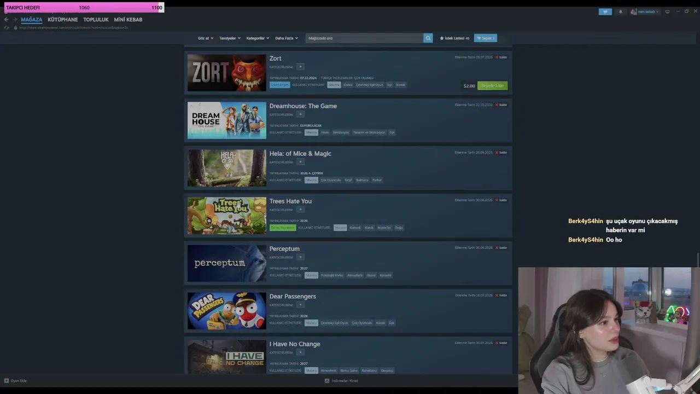700x394 pixels.
Task: Open the TOPLULUK tab
Action: (96, 20)
